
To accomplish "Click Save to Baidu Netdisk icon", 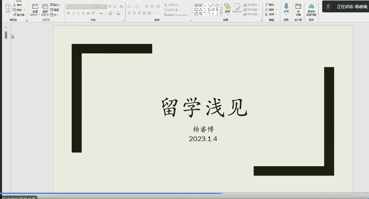I will [x=311, y=7].
